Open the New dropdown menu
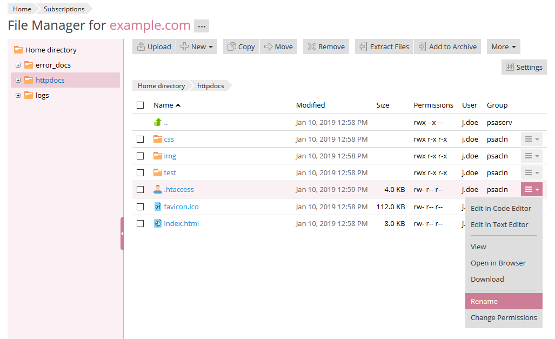 [197, 46]
